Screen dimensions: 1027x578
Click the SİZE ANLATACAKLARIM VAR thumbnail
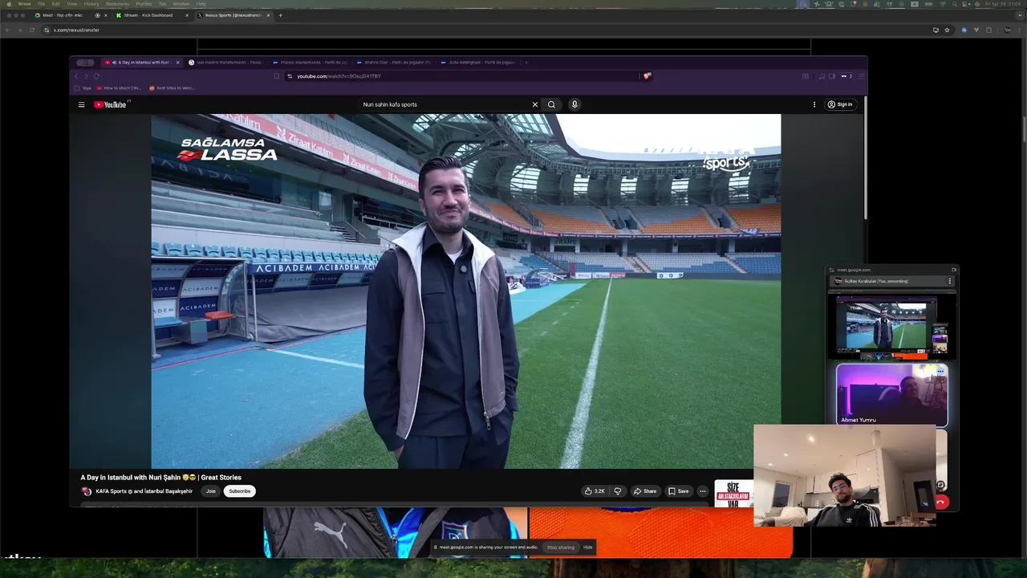(x=733, y=494)
